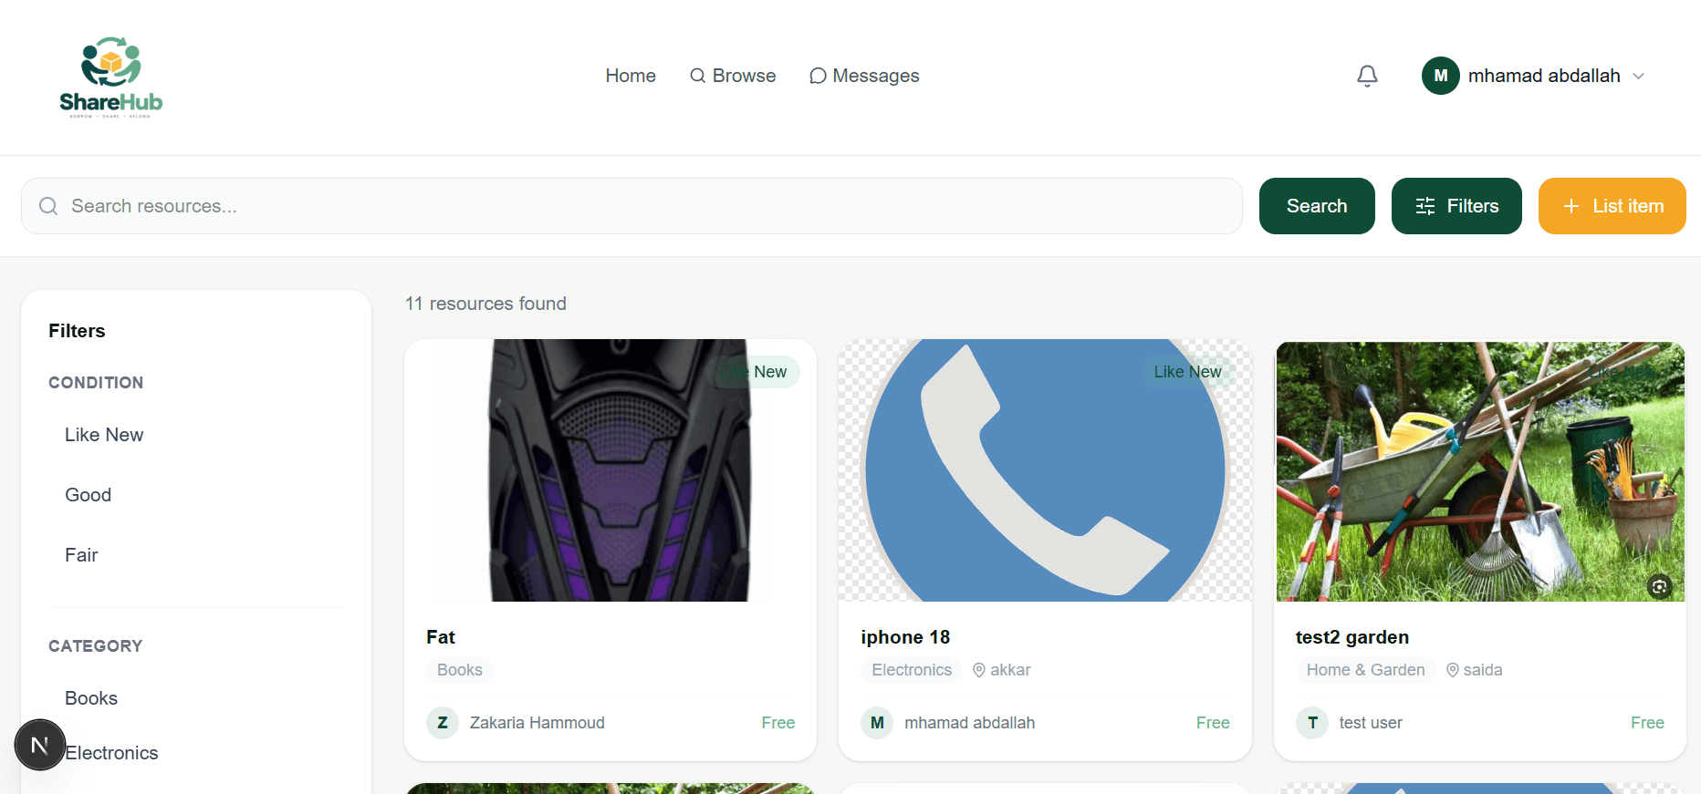Click the akkar location pin icon
Viewport: 1701px width, 794px height.
[979, 670]
